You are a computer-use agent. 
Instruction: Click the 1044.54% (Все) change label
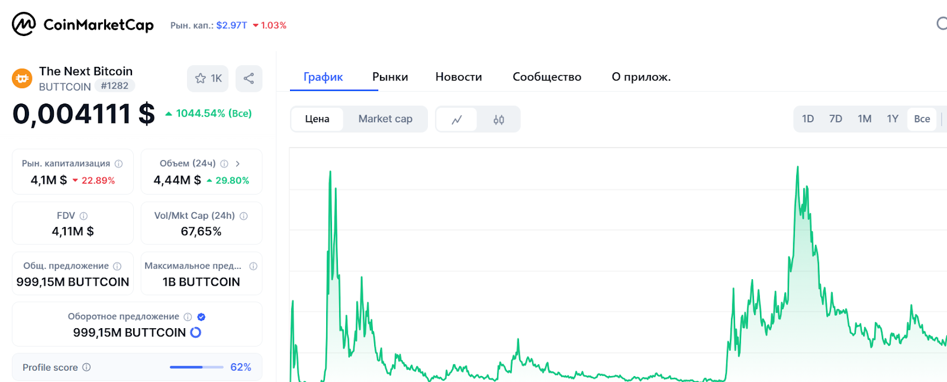208,114
